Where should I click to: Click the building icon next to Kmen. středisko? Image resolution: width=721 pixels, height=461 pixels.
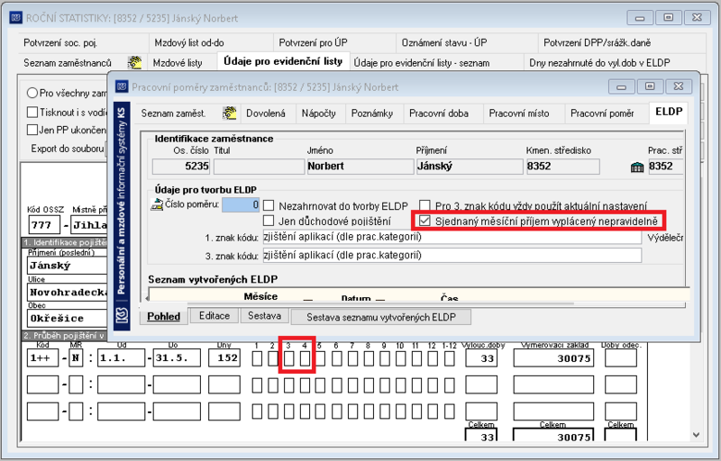(x=637, y=167)
